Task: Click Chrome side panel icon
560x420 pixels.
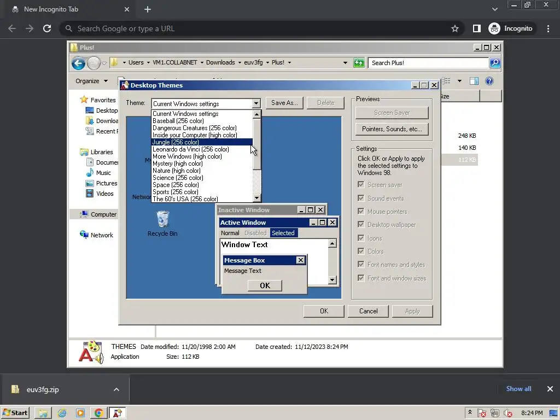Action: click(x=477, y=28)
